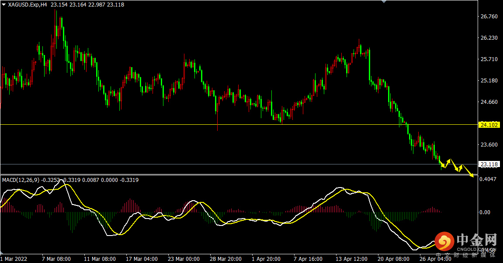Click the 11 Mar 08:00 time label
The height and width of the screenshot is (263, 503).
tap(100, 259)
